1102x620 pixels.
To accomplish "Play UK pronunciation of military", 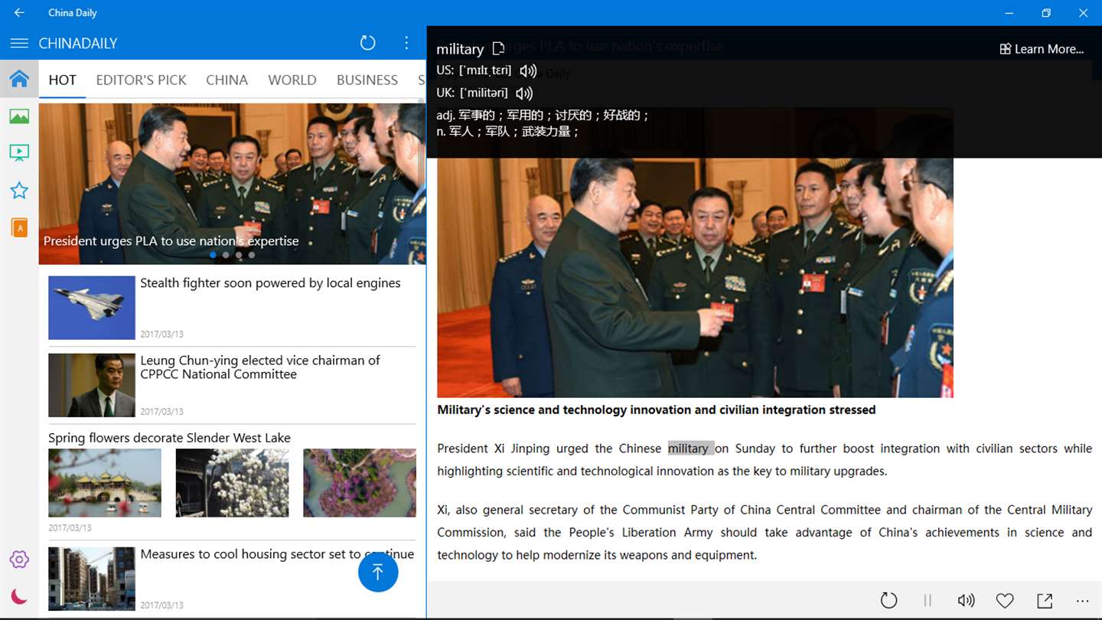I will [524, 93].
